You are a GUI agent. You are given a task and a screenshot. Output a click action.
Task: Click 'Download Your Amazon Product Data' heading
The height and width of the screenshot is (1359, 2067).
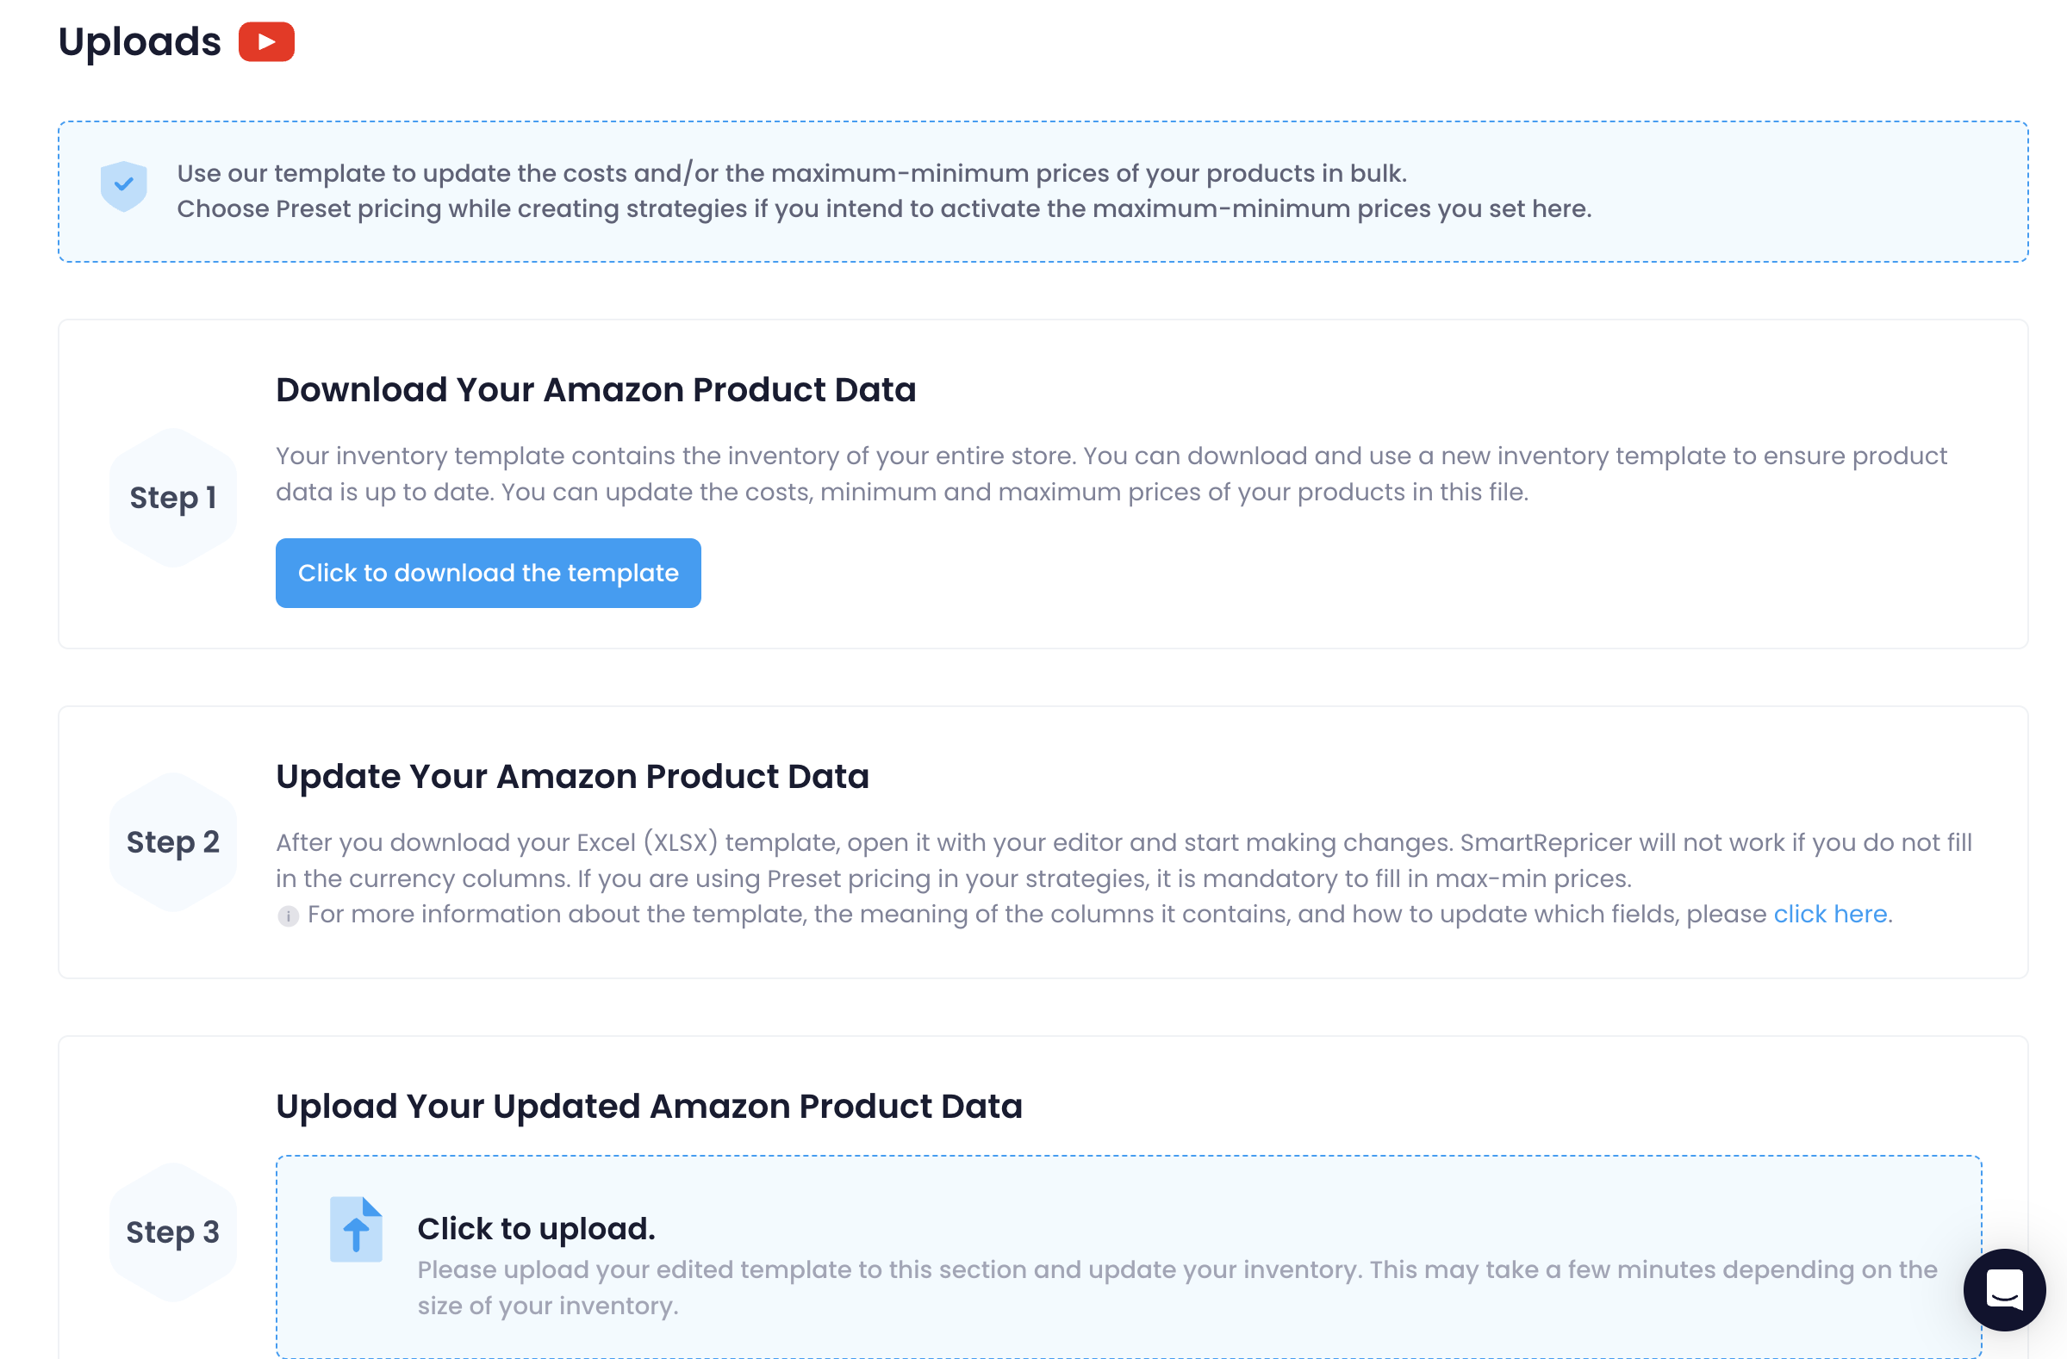[595, 389]
